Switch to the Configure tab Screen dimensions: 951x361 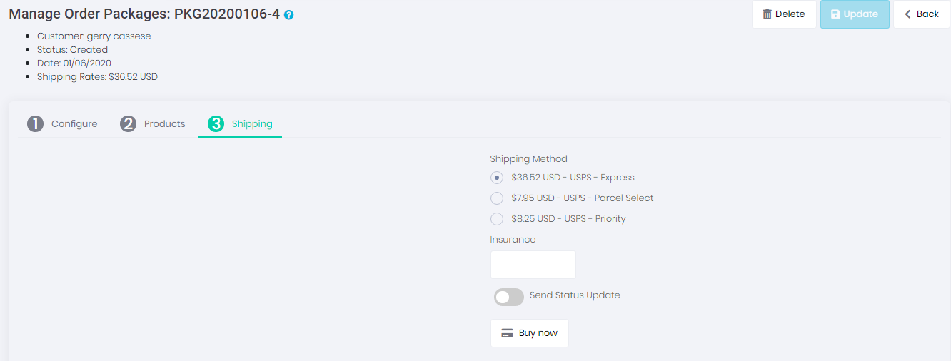[74, 124]
